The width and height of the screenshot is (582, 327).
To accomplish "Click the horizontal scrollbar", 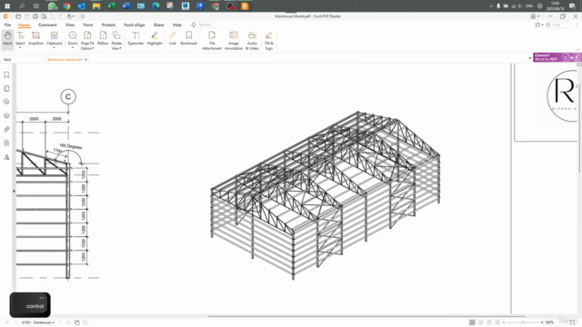I will [366, 316].
